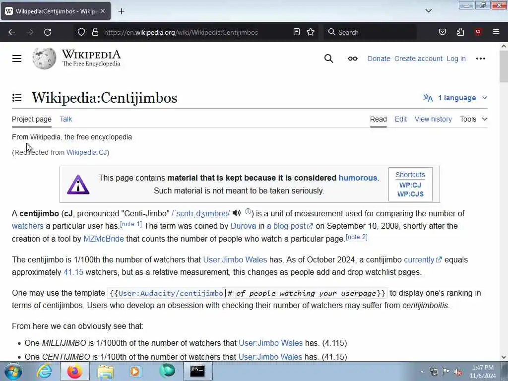Reload the page with the refresh icon
The height and width of the screenshot is (381, 508).
click(48, 32)
